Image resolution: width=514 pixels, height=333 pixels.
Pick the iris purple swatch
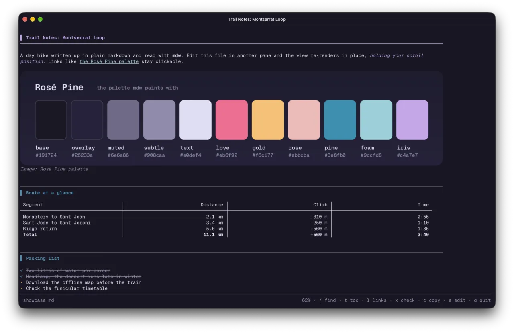(412, 120)
